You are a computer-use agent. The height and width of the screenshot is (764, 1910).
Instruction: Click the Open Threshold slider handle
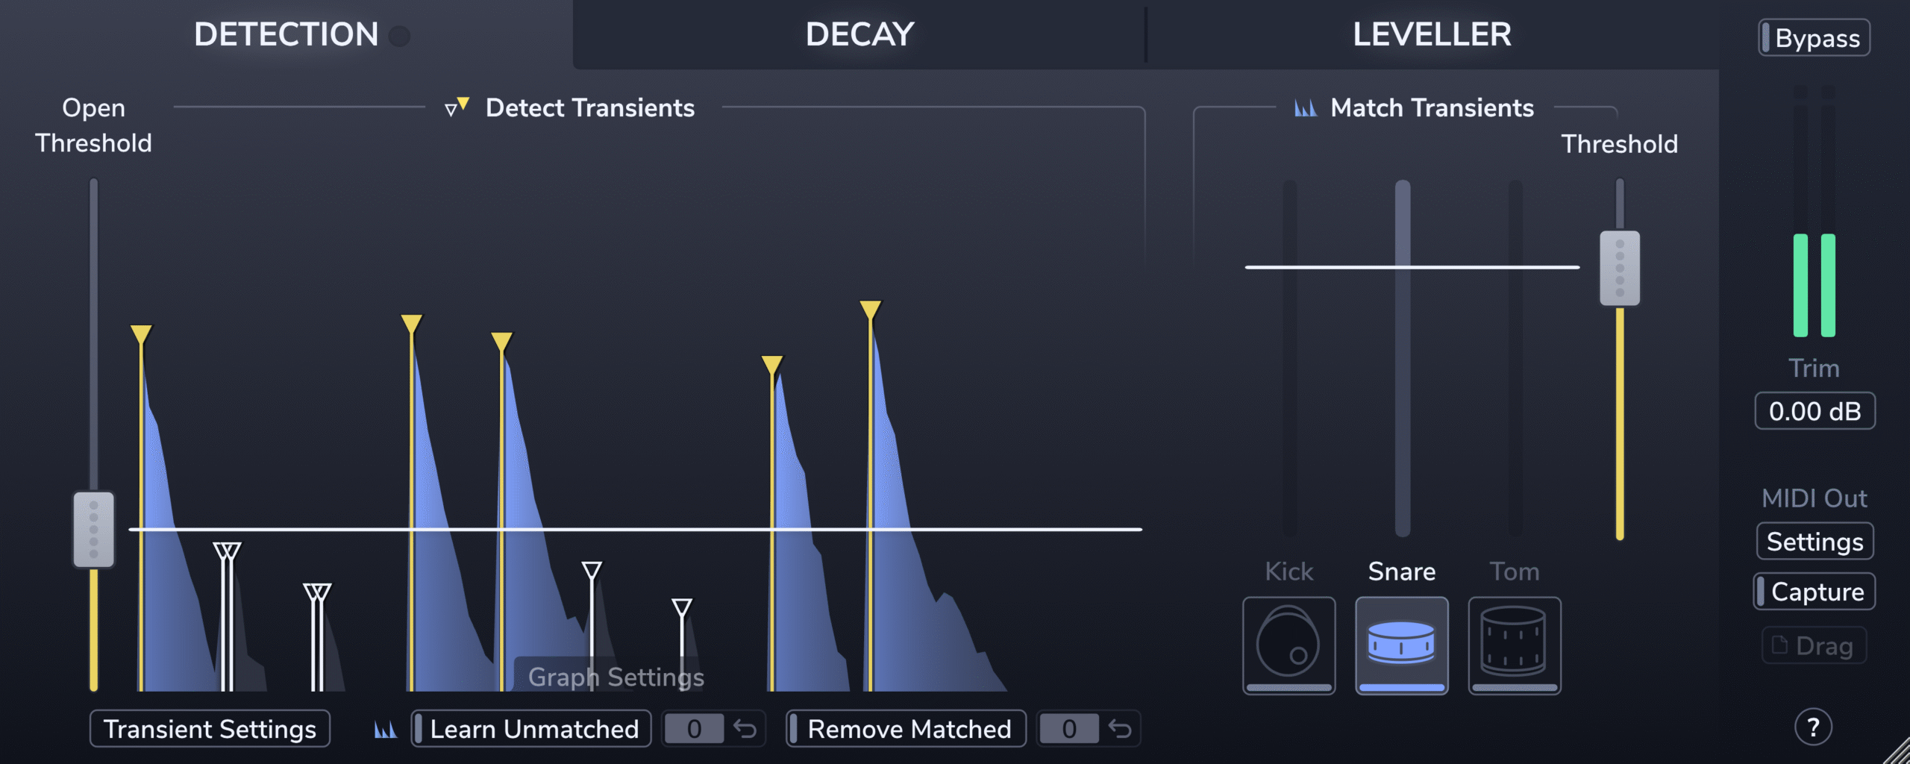[93, 530]
